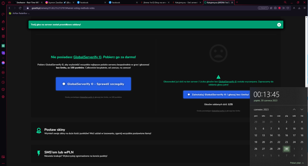
Task: Open the ad blocker shield icon
Action: click(279, 8)
